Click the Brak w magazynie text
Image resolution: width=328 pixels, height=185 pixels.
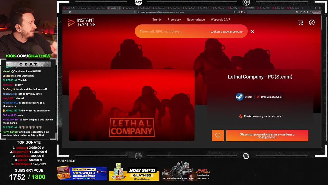(x=271, y=97)
